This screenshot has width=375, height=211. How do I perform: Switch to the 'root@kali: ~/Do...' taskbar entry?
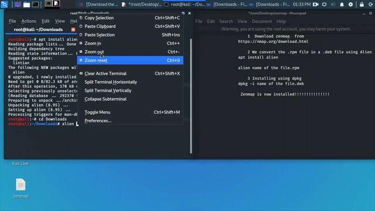[x=185, y=4]
